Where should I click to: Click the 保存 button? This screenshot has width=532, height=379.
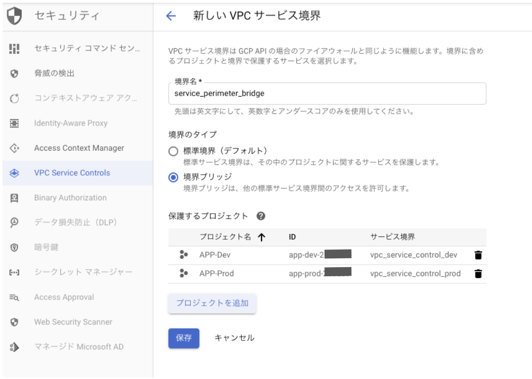click(x=184, y=338)
